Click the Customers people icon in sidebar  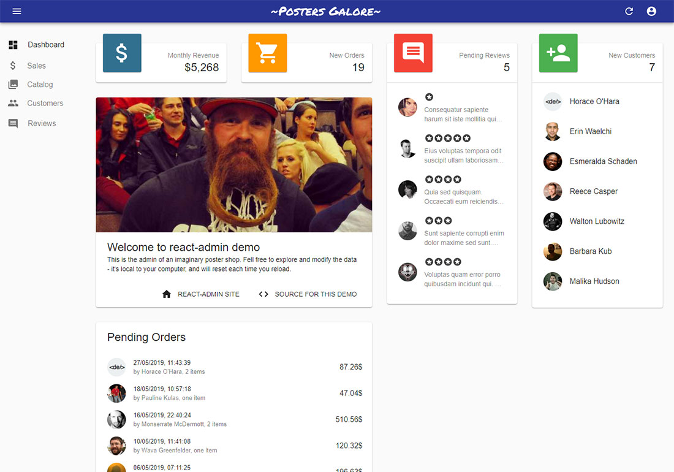(13, 103)
